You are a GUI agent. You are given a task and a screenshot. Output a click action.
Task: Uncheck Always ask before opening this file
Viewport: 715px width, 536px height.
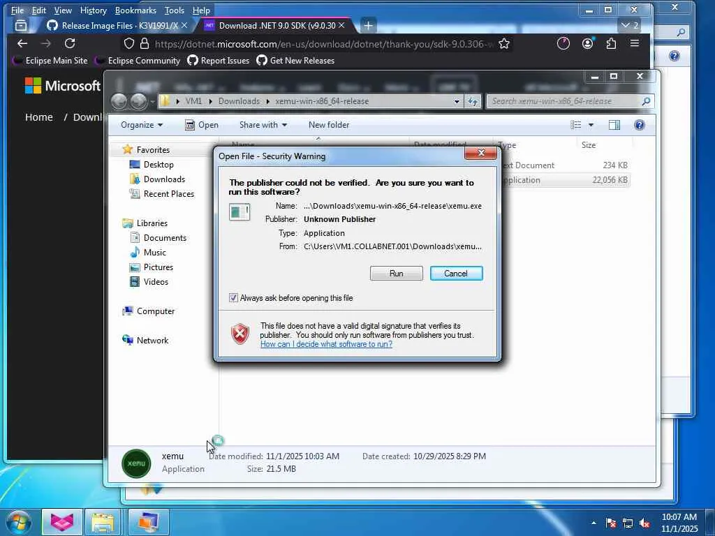click(233, 298)
